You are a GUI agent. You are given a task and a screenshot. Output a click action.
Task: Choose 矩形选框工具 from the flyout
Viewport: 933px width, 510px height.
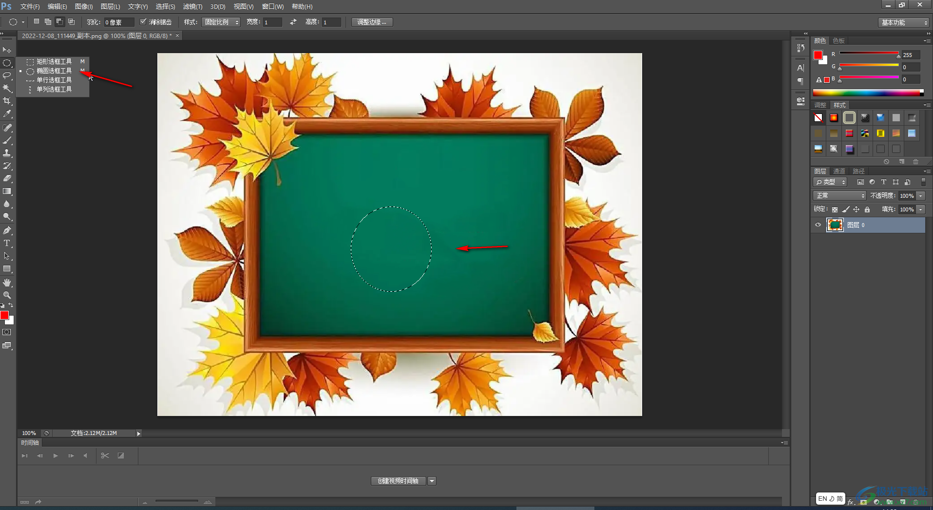pos(54,61)
